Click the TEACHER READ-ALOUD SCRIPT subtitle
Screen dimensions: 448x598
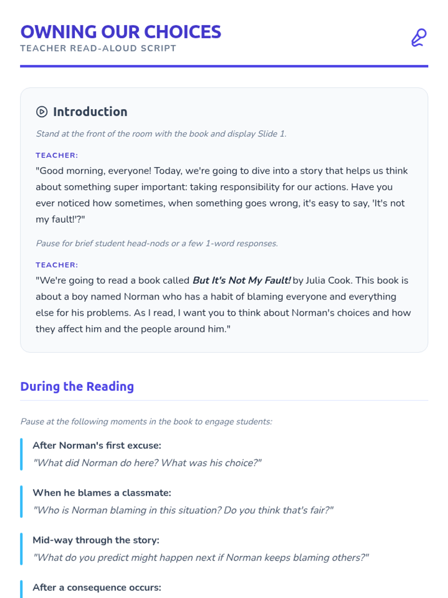click(98, 48)
